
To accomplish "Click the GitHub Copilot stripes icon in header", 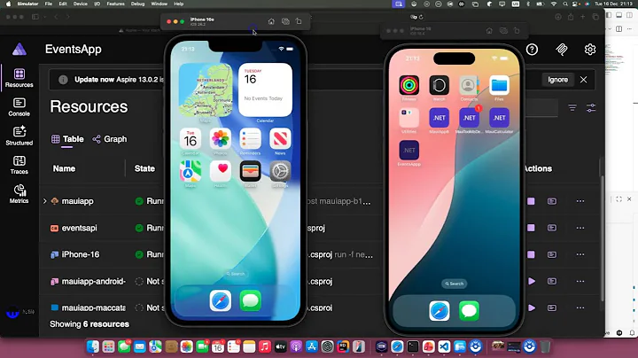I will click(562, 50).
